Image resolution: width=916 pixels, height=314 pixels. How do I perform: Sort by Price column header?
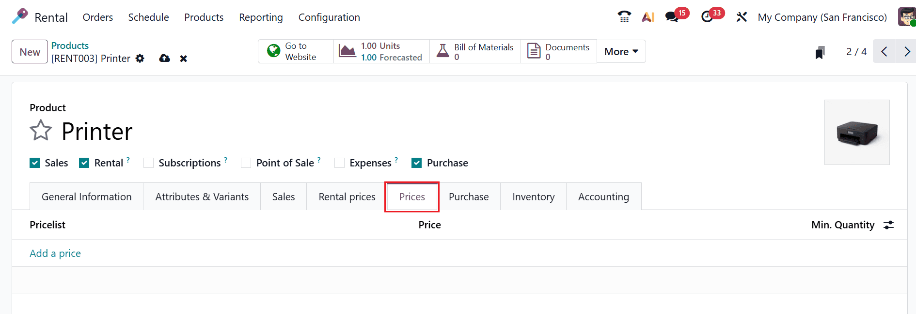pos(430,225)
